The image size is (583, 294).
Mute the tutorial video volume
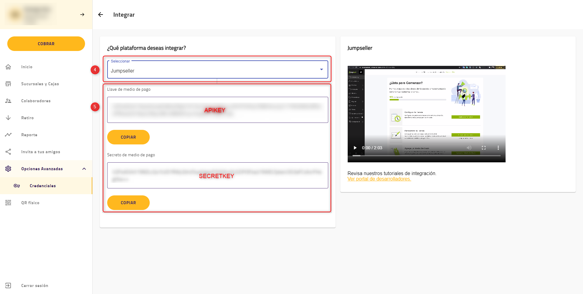point(469,148)
